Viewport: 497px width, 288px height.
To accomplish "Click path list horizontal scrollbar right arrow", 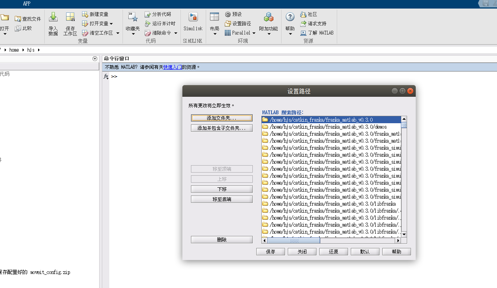I will pos(398,241).
